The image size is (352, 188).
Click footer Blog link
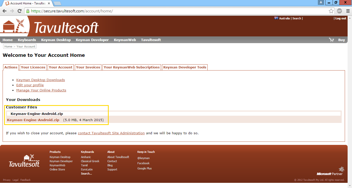coord(110,165)
